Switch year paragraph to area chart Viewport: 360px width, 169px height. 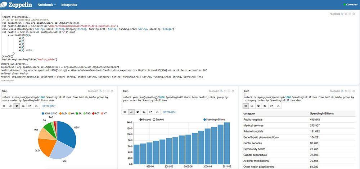click(144, 112)
